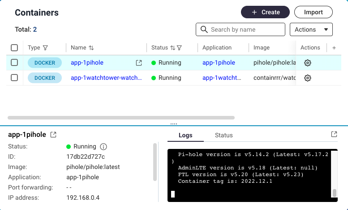This screenshot has width=348, height=210.
Task: Click the Search by name field
Action: tap(241, 29)
